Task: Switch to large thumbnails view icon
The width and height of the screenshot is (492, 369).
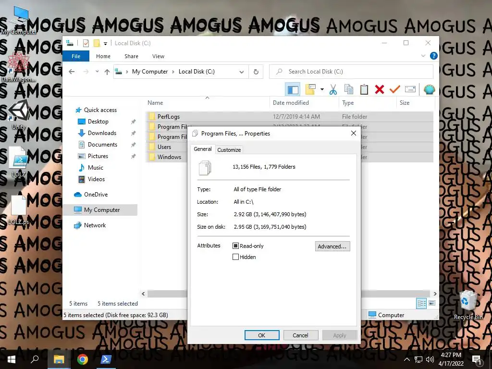Action: tap(432, 303)
